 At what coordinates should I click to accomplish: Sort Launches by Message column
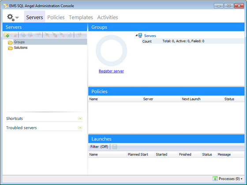pos(230,155)
